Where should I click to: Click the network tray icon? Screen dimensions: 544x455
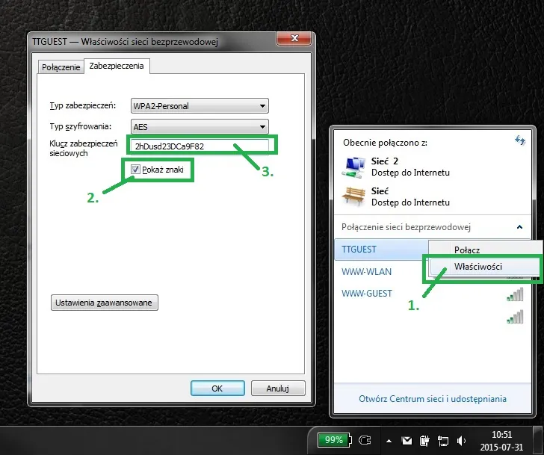[442, 441]
